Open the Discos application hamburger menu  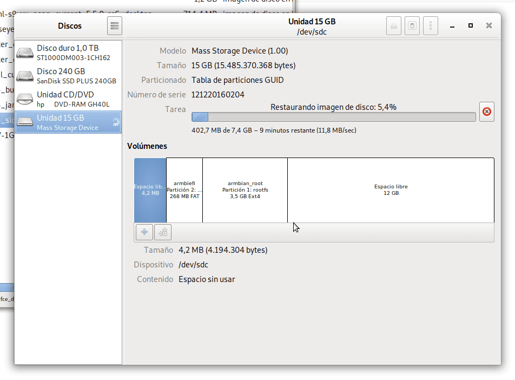(115, 25)
